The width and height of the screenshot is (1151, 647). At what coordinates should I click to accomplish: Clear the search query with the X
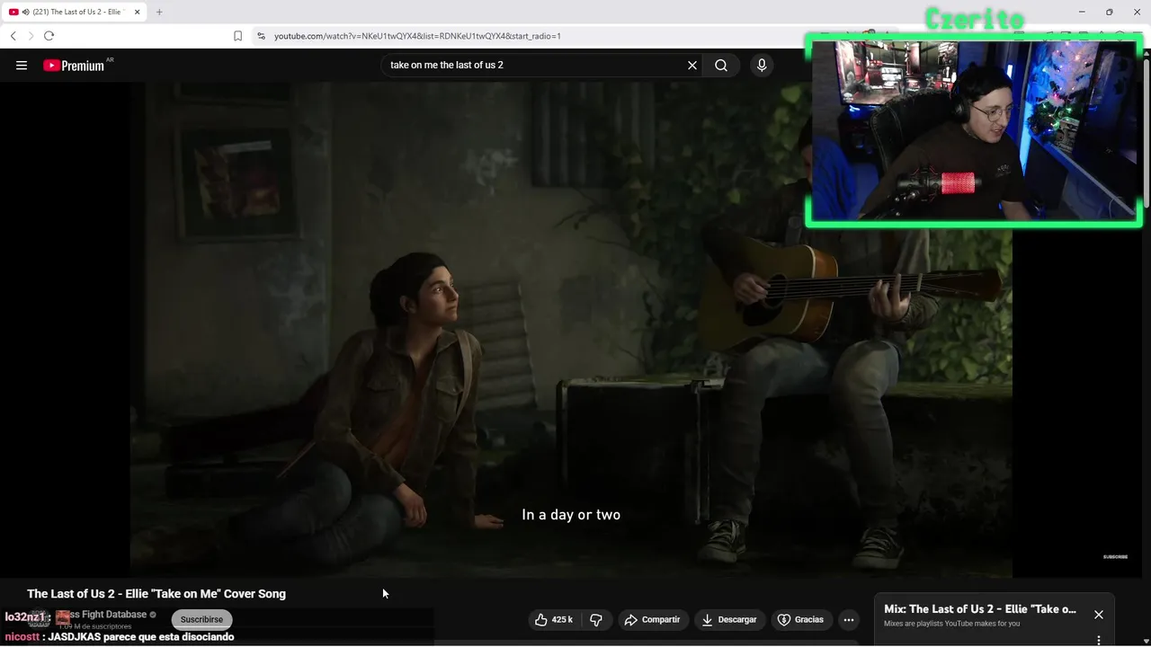tap(692, 66)
